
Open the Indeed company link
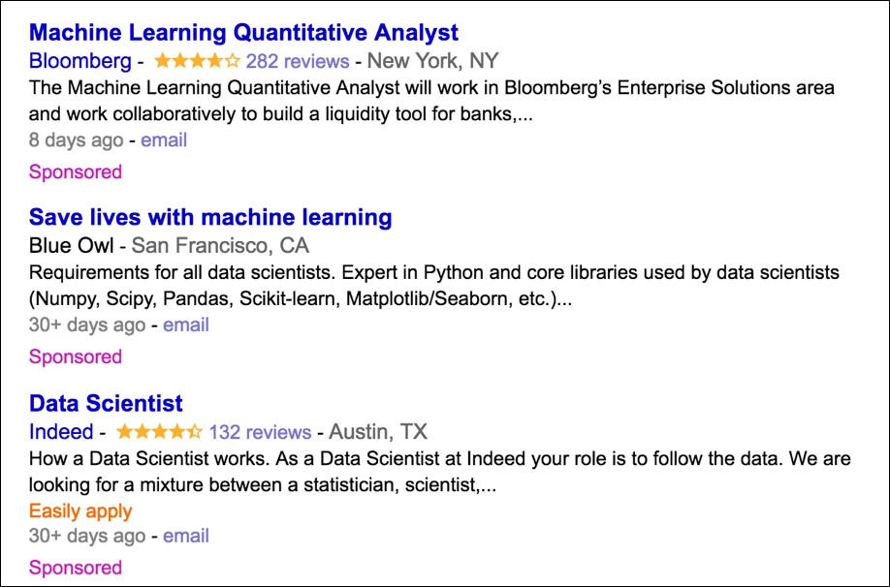click(61, 432)
